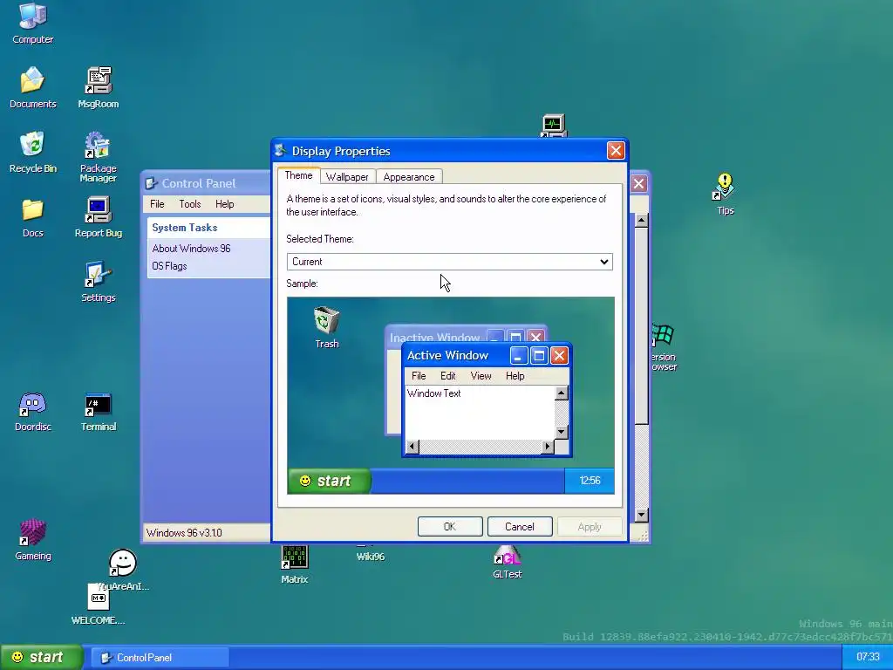Image resolution: width=893 pixels, height=670 pixels.
Task: Click the Windows 96 v3.1.0 status text
Action: tap(184, 533)
